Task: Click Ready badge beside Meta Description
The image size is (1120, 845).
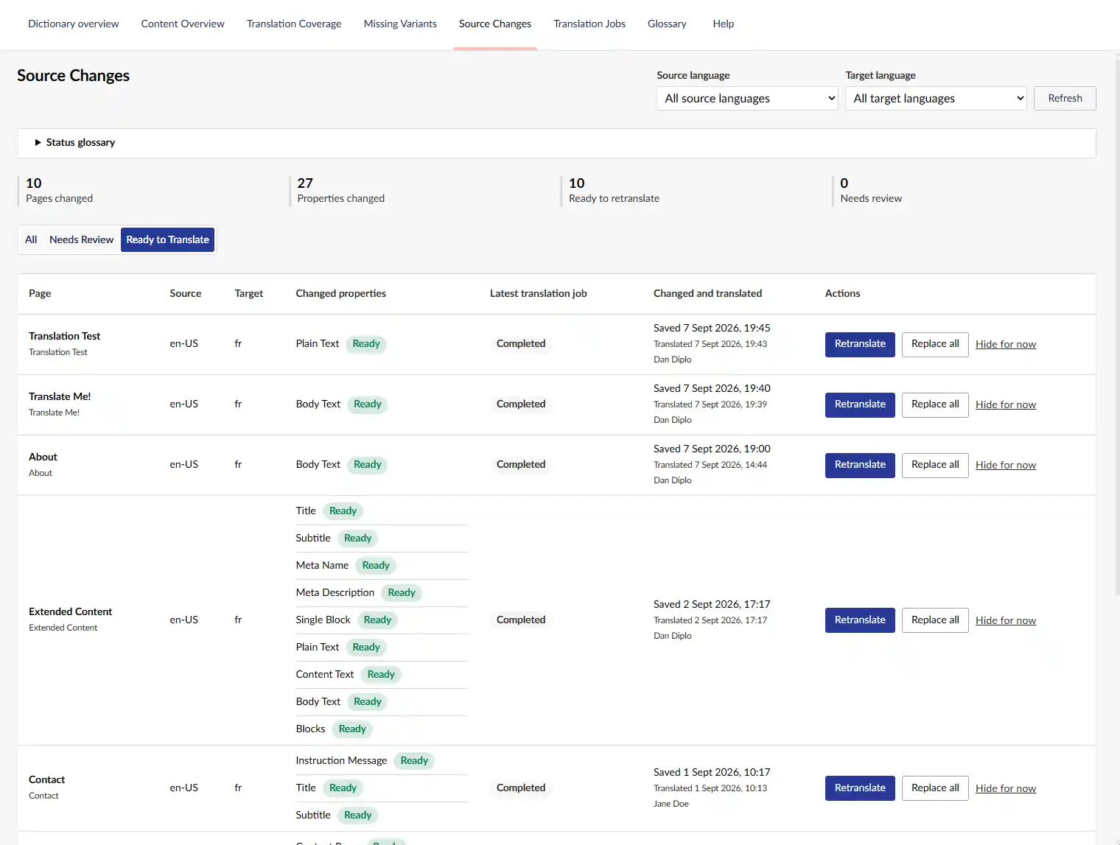Action: coord(402,593)
